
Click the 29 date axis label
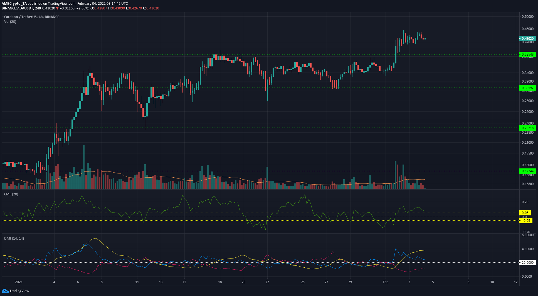pyautogui.click(x=350, y=282)
